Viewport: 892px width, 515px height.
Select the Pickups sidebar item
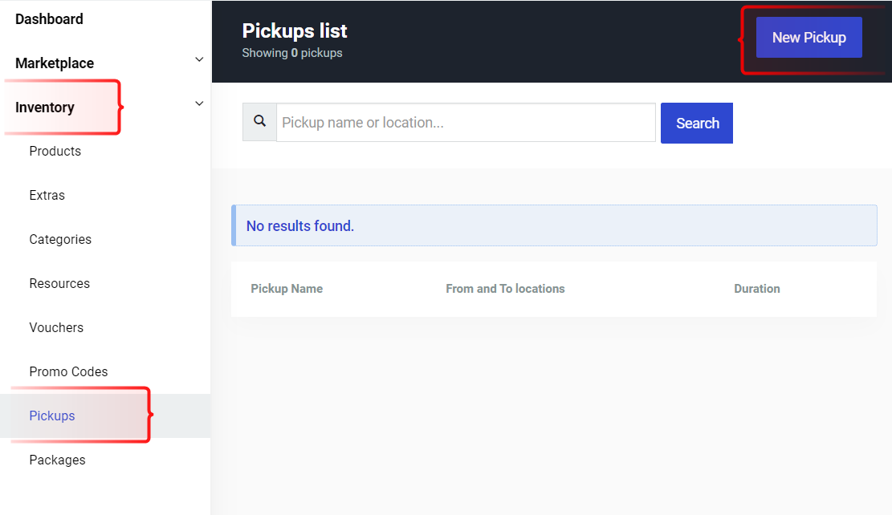(x=105, y=416)
